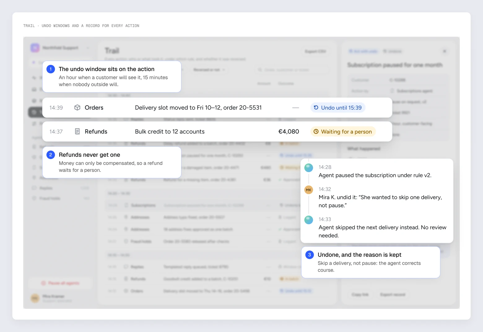Click "Bulk credit to 12 accounts"
Viewport: 483px width, 332px height.
(170, 132)
